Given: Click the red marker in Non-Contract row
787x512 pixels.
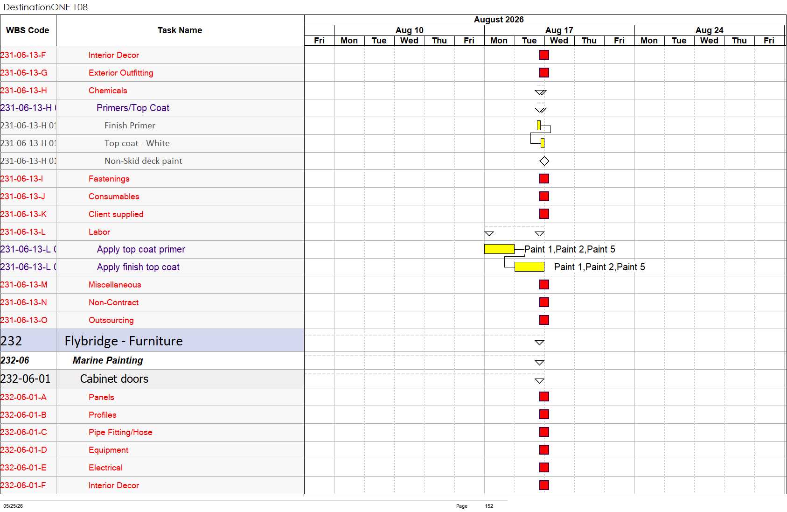Looking at the screenshot, I should point(544,302).
